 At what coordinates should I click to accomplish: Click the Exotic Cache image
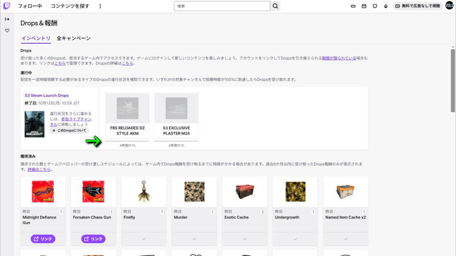coord(245,192)
